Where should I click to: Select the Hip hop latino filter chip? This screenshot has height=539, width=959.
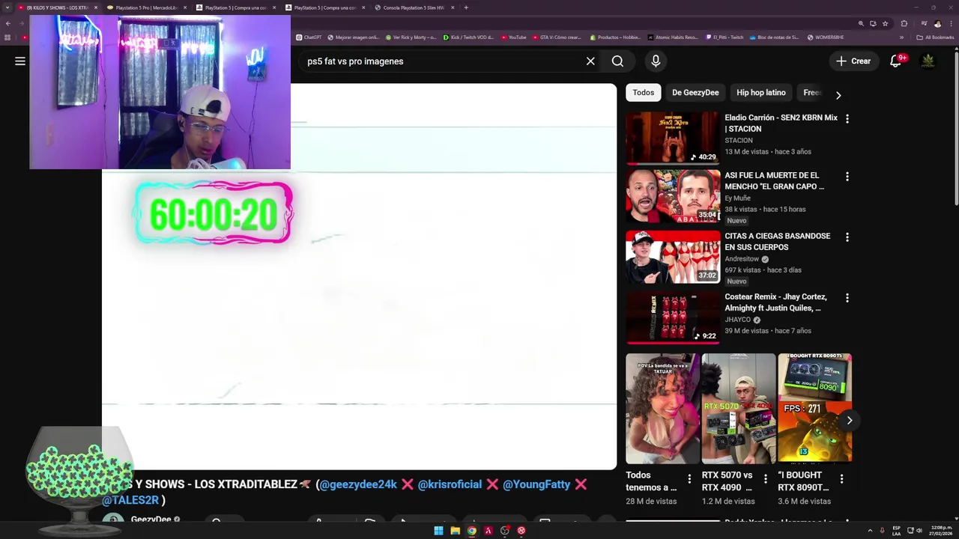760,93
